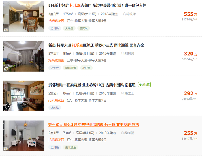
Task: Click agent icon beside 杨银萍
Action: pos(124,14)
